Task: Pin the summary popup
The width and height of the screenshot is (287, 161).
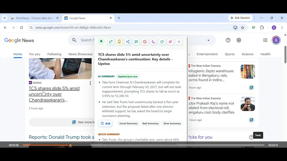Action: (170, 42)
